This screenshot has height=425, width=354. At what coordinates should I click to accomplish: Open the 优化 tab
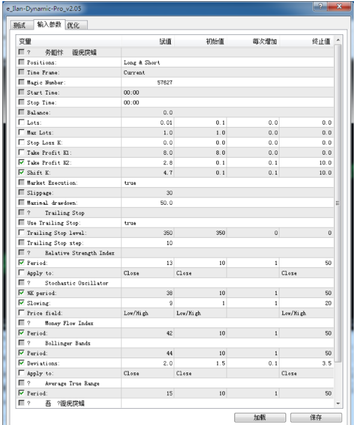76,25
